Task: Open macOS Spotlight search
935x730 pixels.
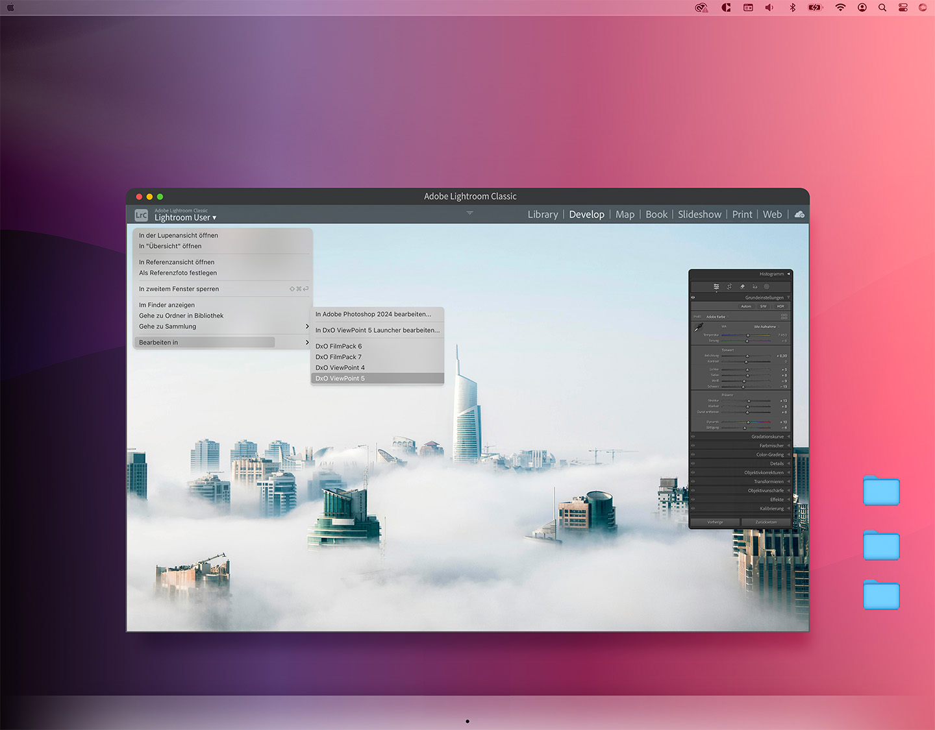Action: 882,8
